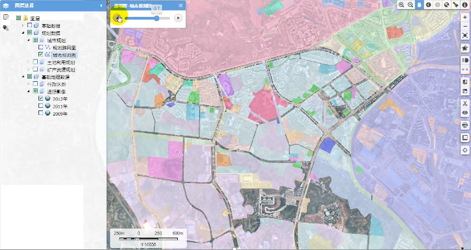Image resolution: width=471 pixels, height=250 pixels.
Task: Expand the 基础数据 tree node
Action: click(23, 25)
